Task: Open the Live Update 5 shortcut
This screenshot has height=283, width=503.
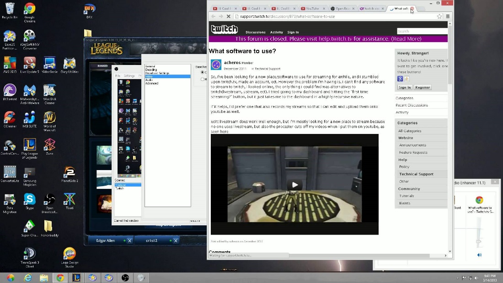Action: 30,65
